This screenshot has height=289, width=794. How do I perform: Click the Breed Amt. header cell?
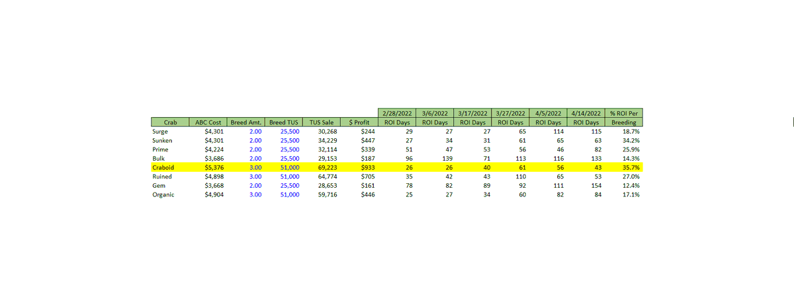click(246, 122)
